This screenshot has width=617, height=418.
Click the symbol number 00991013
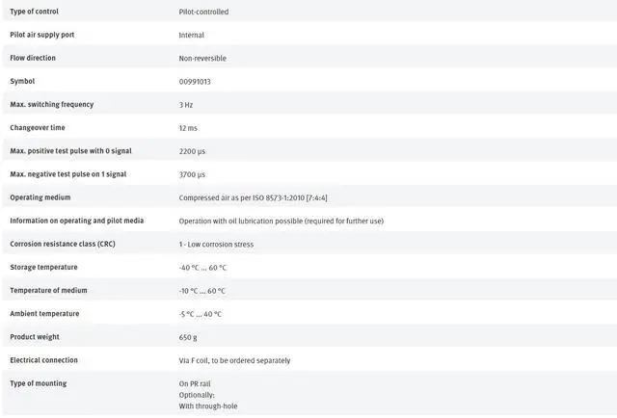tap(195, 82)
